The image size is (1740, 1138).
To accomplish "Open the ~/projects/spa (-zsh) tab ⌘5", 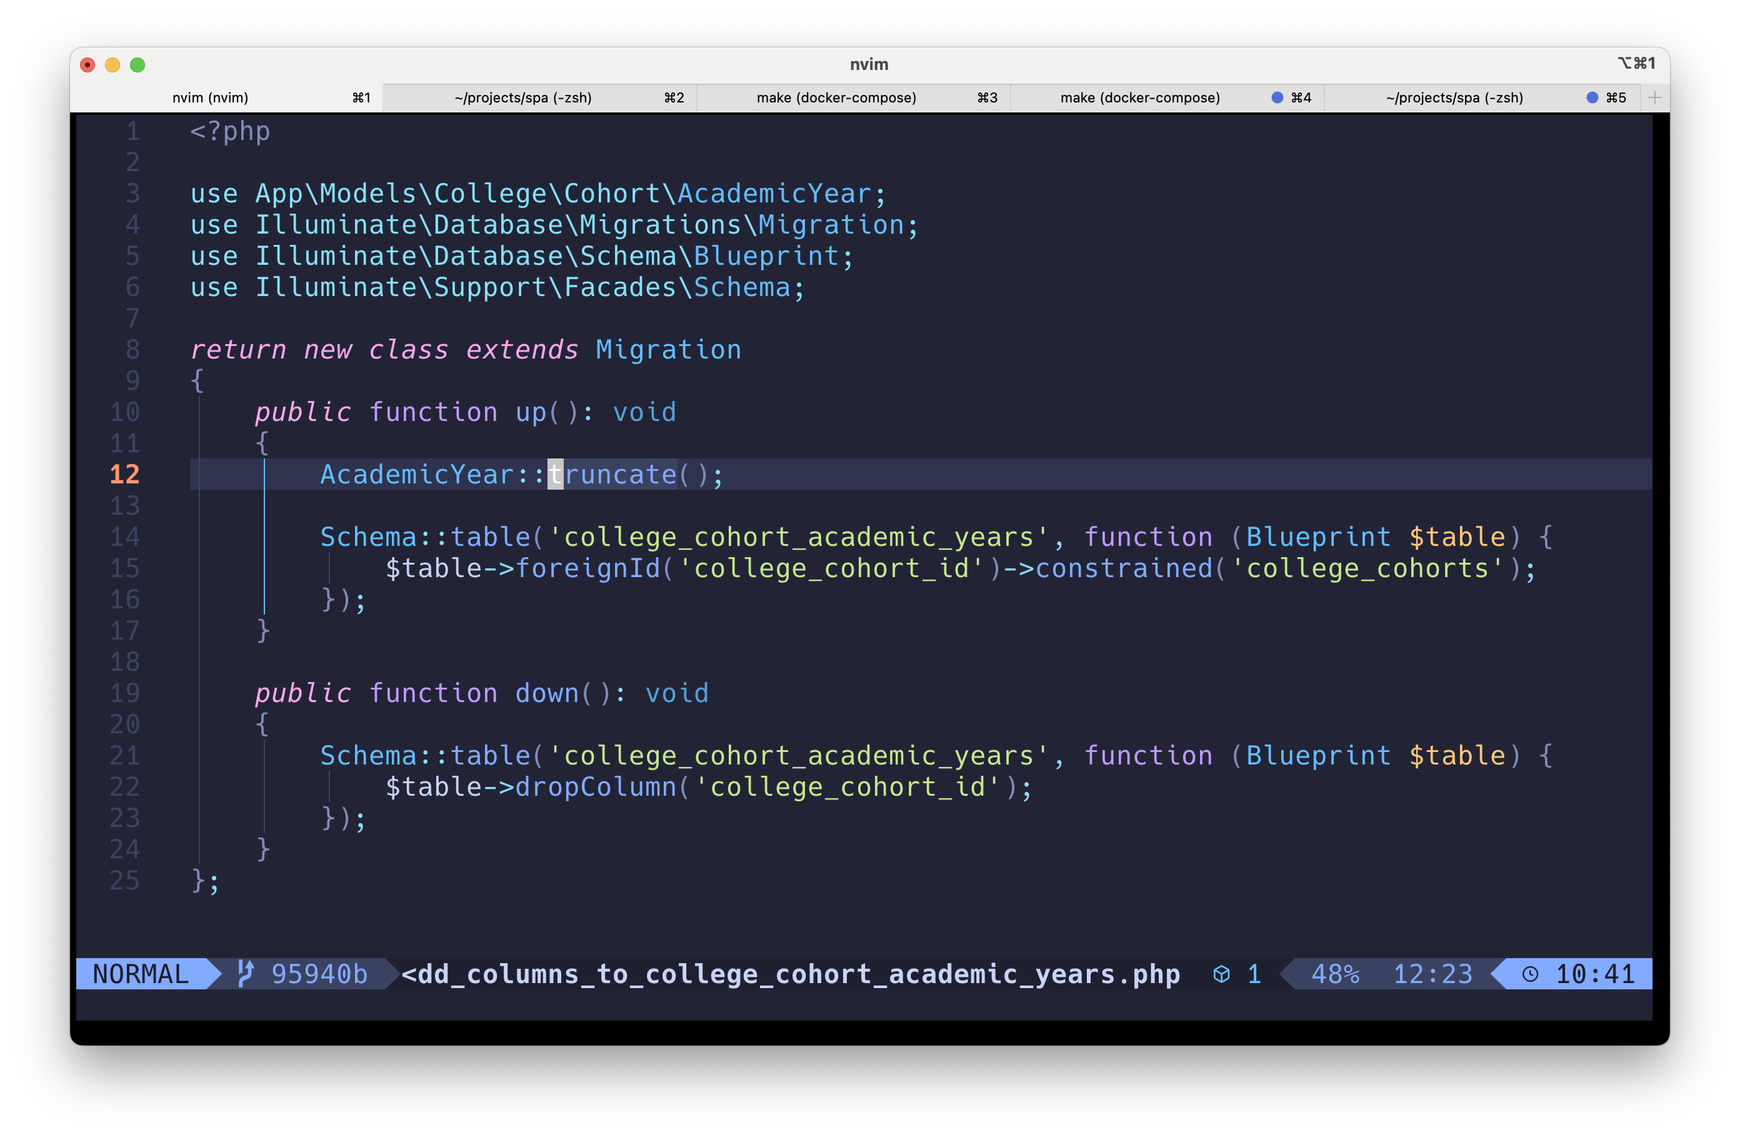I will coord(1481,98).
